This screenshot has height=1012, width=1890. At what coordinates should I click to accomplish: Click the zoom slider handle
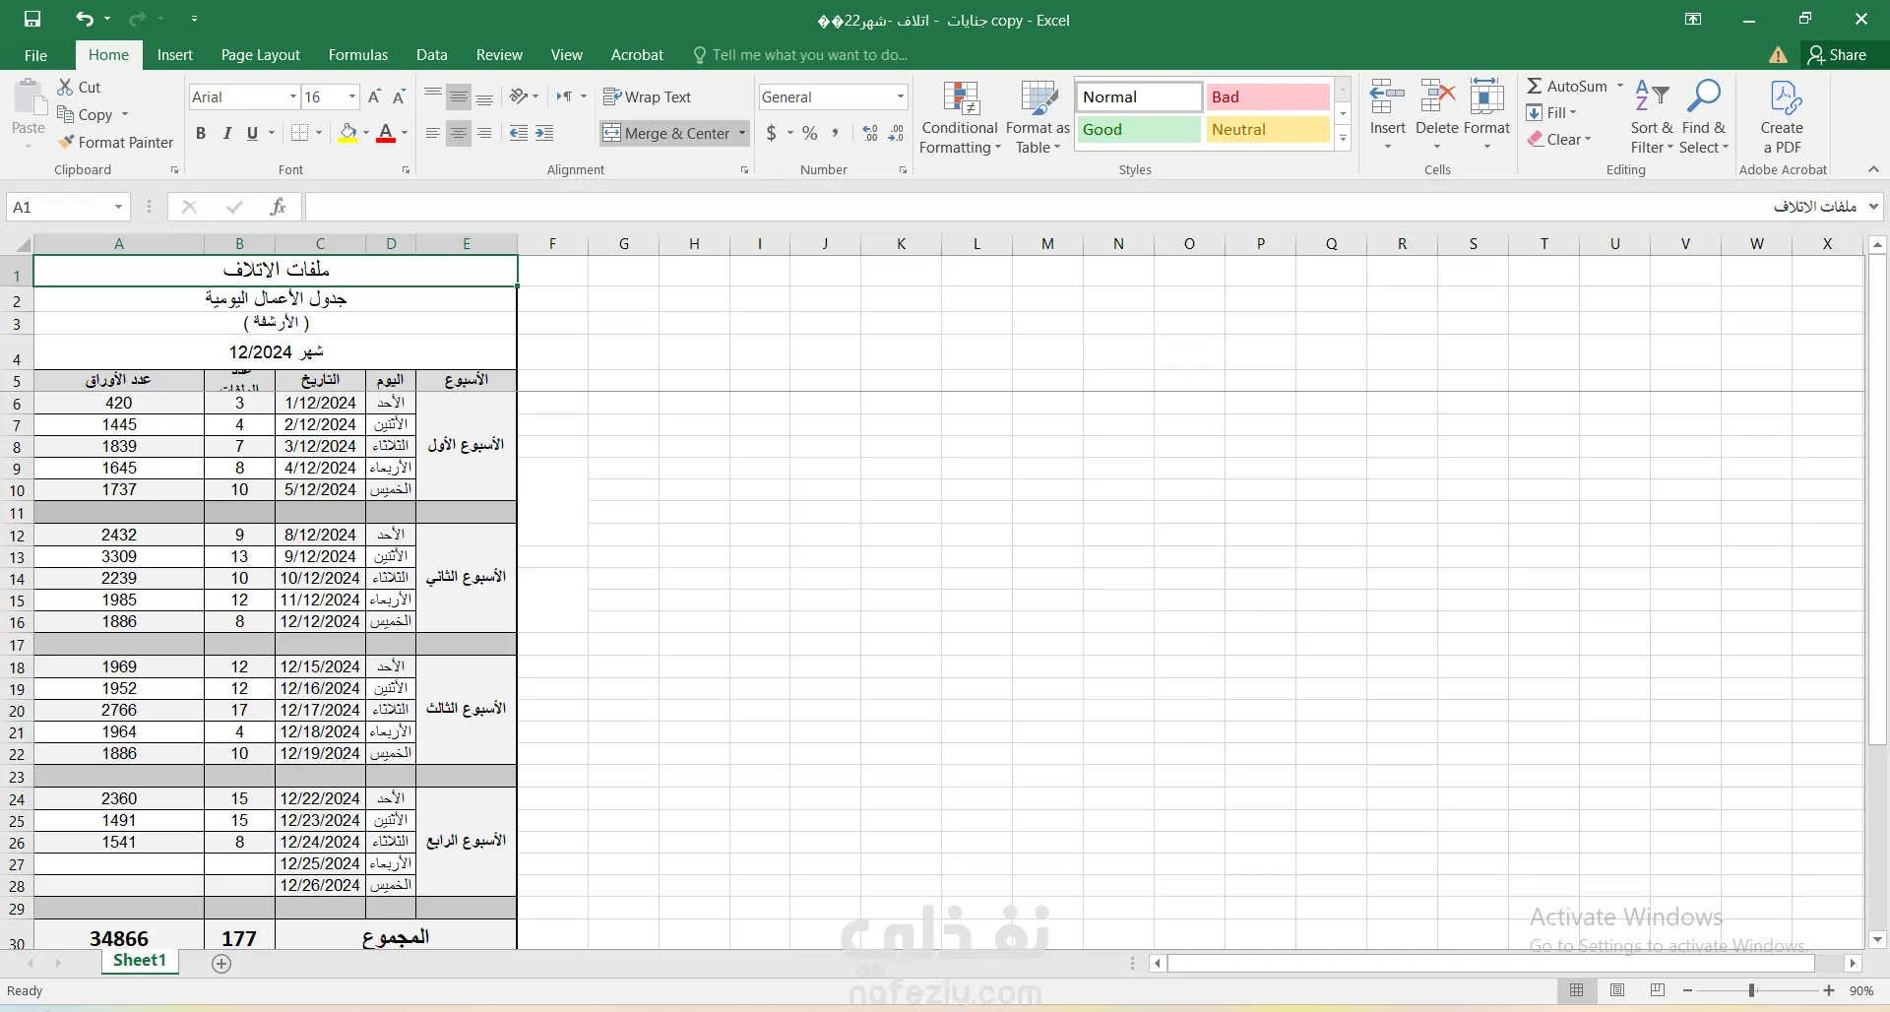pyautogui.click(x=1752, y=990)
